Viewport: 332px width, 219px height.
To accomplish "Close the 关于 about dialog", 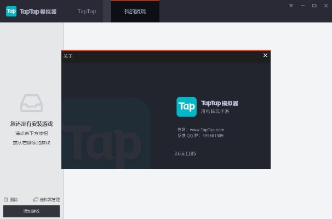I will click(266, 55).
